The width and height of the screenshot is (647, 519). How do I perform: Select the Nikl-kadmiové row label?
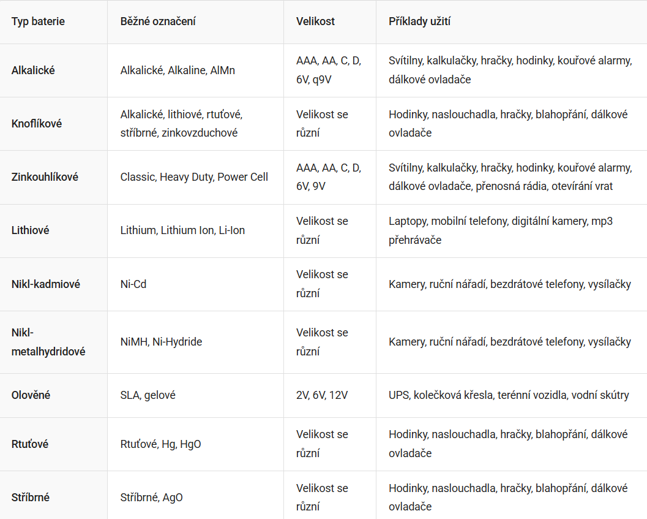46,284
